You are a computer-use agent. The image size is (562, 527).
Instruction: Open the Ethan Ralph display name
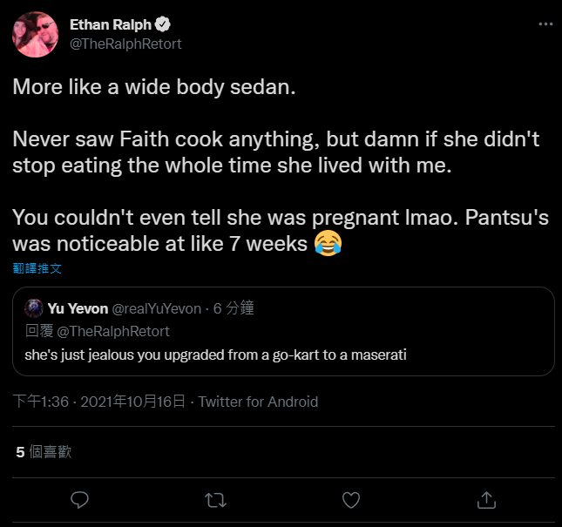click(111, 24)
